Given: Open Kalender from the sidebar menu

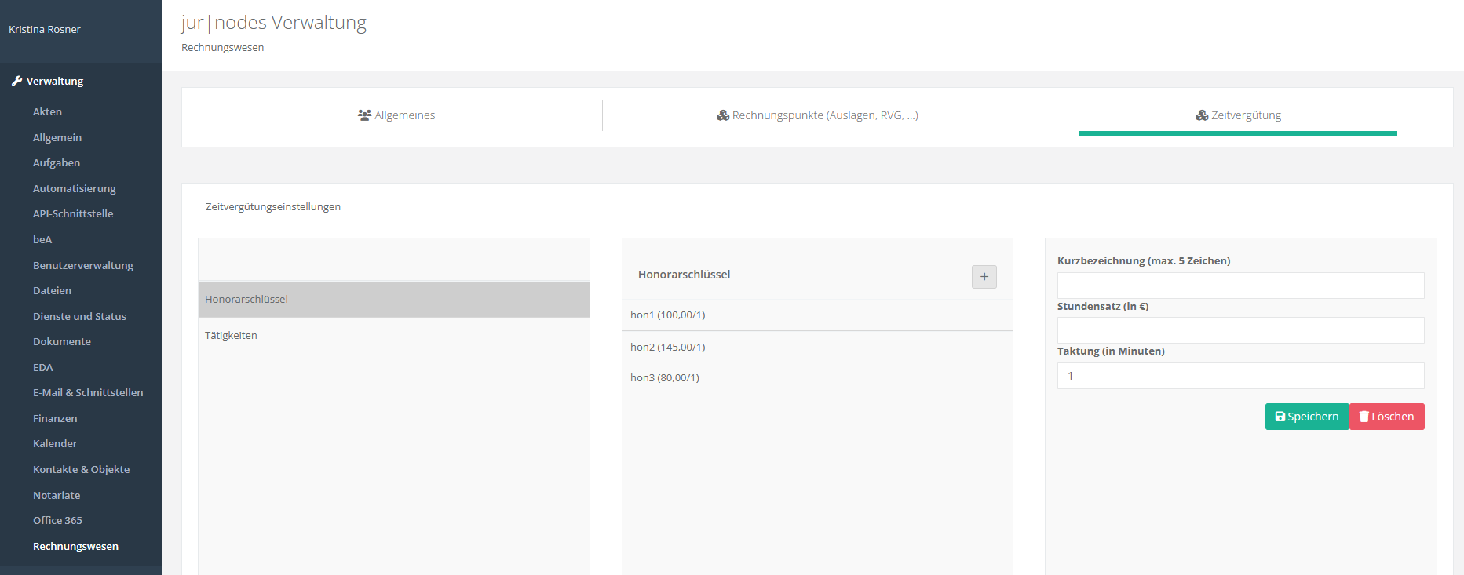Looking at the screenshot, I should pos(55,444).
